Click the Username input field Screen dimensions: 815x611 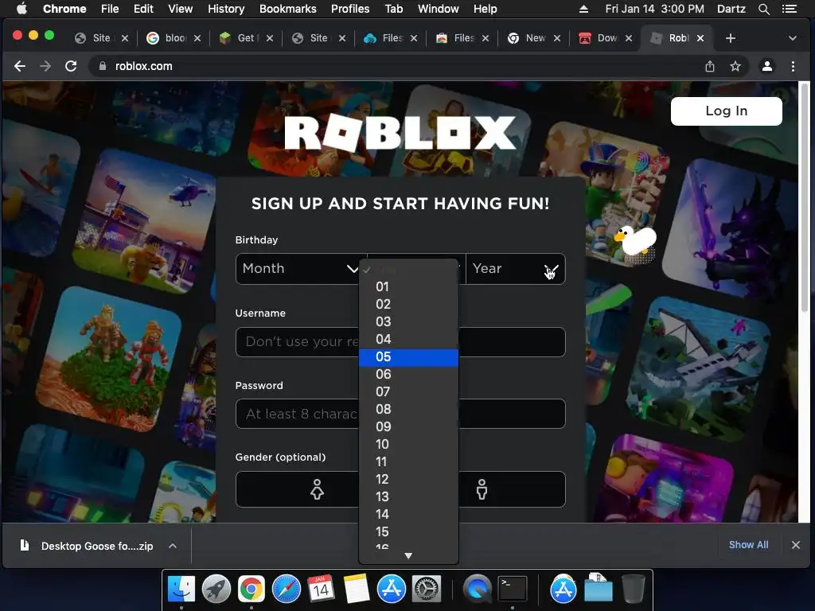pyautogui.click(x=400, y=342)
